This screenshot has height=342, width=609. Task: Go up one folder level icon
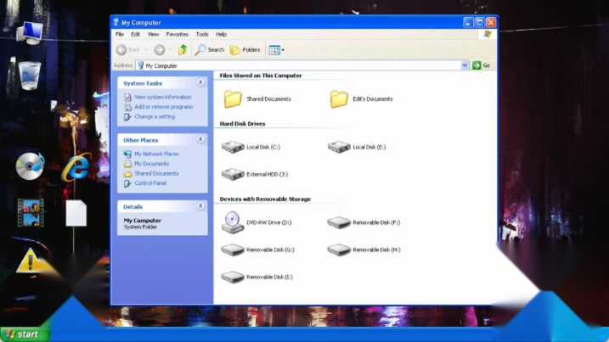pos(183,50)
